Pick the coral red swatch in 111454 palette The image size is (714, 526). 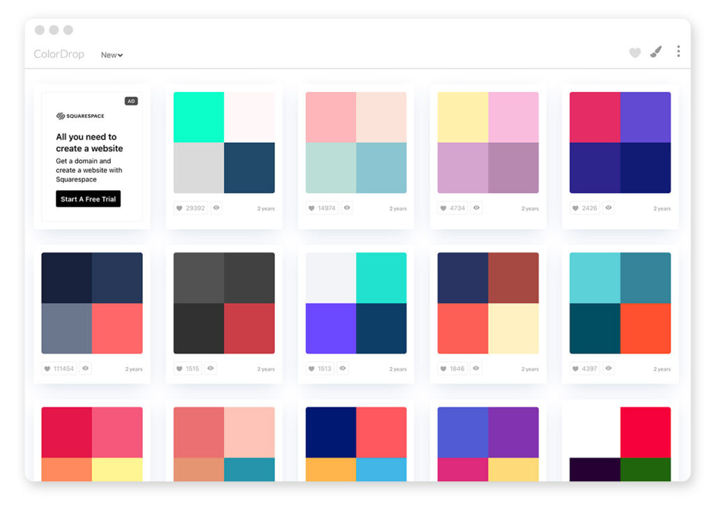tap(117, 329)
